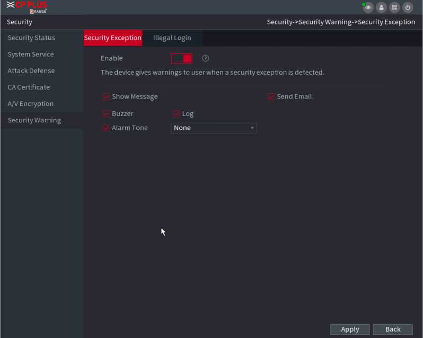Toggle the Enable security exception switch
The width and height of the screenshot is (423, 338).
tap(181, 58)
